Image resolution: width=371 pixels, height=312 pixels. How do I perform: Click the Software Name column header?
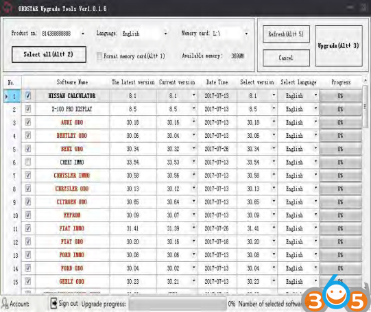pos(72,82)
